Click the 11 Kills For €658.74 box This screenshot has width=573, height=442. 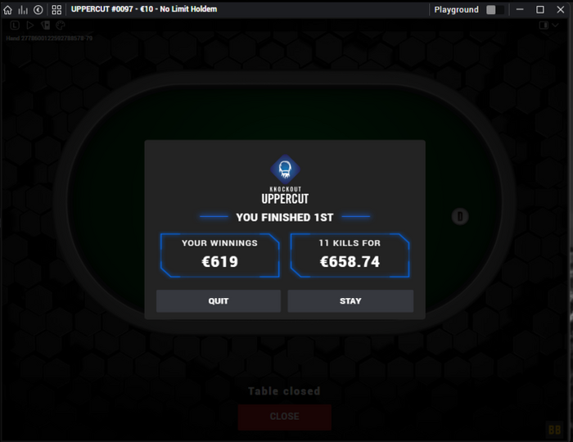pyautogui.click(x=350, y=255)
